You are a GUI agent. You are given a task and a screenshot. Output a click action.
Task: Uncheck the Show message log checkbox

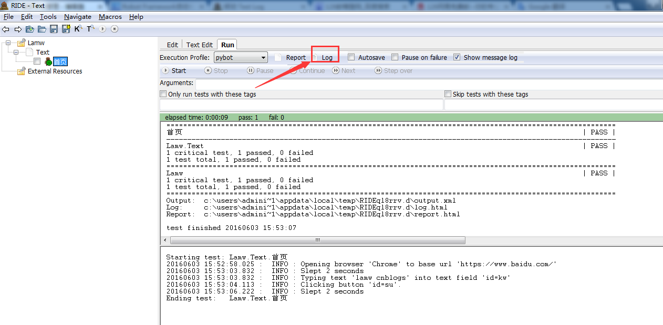coord(457,57)
